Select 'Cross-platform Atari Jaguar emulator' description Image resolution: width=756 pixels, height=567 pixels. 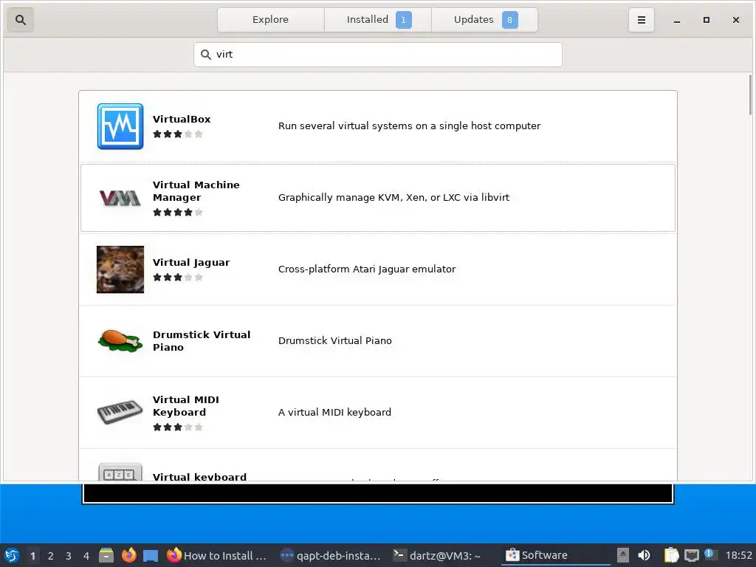pyautogui.click(x=367, y=269)
